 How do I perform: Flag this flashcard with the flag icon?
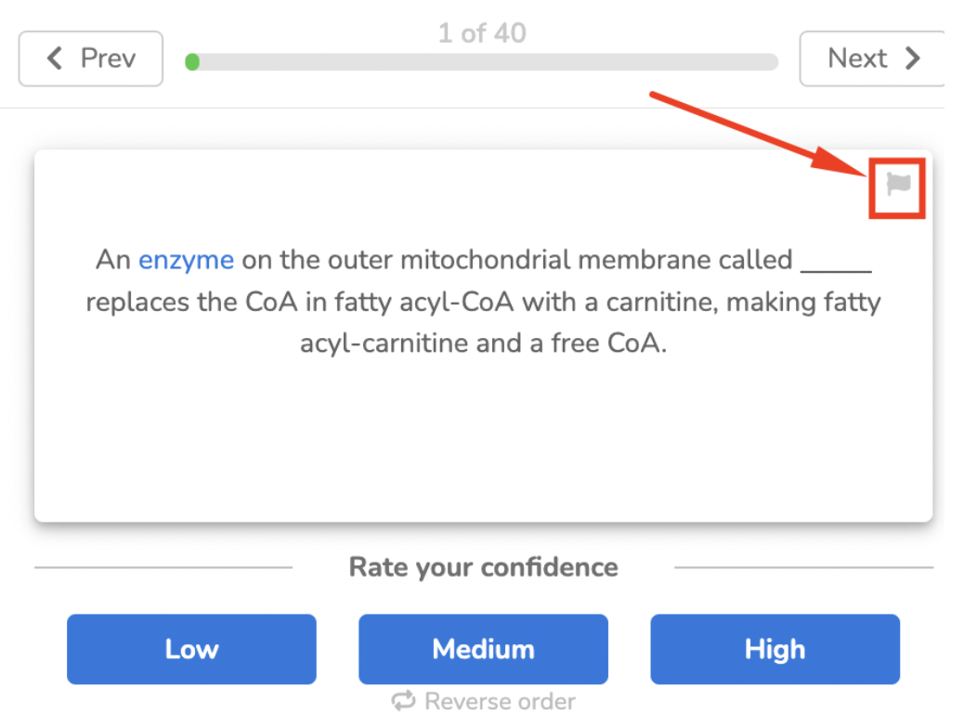coord(898,184)
